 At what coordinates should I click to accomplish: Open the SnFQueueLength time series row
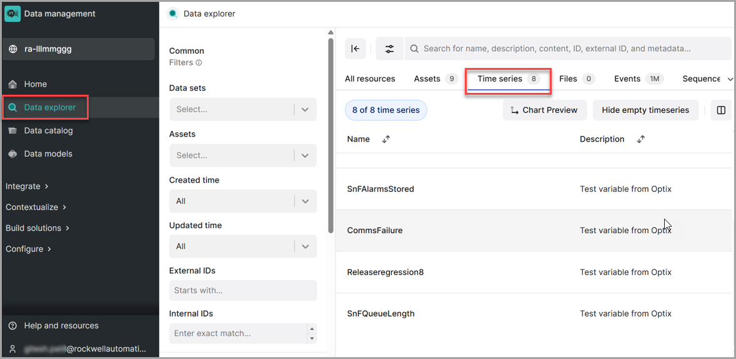pos(534,314)
